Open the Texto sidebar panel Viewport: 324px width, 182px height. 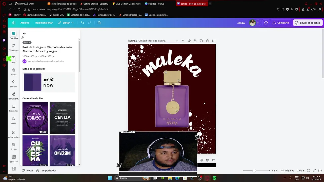point(14,60)
